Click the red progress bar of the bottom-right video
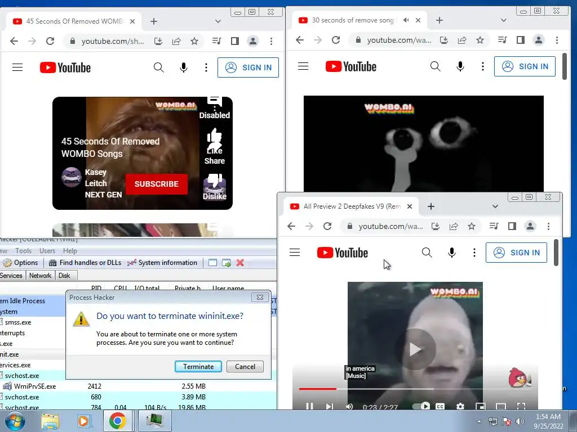This screenshot has height=432, width=577. click(318, 389)
